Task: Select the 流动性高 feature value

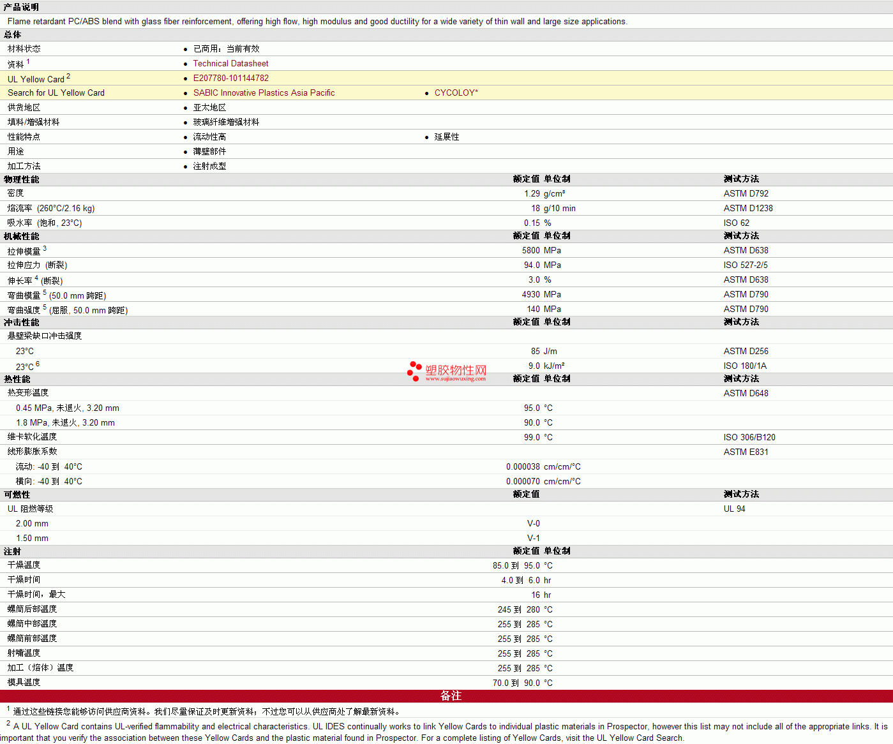Action: tap(210, 137)
